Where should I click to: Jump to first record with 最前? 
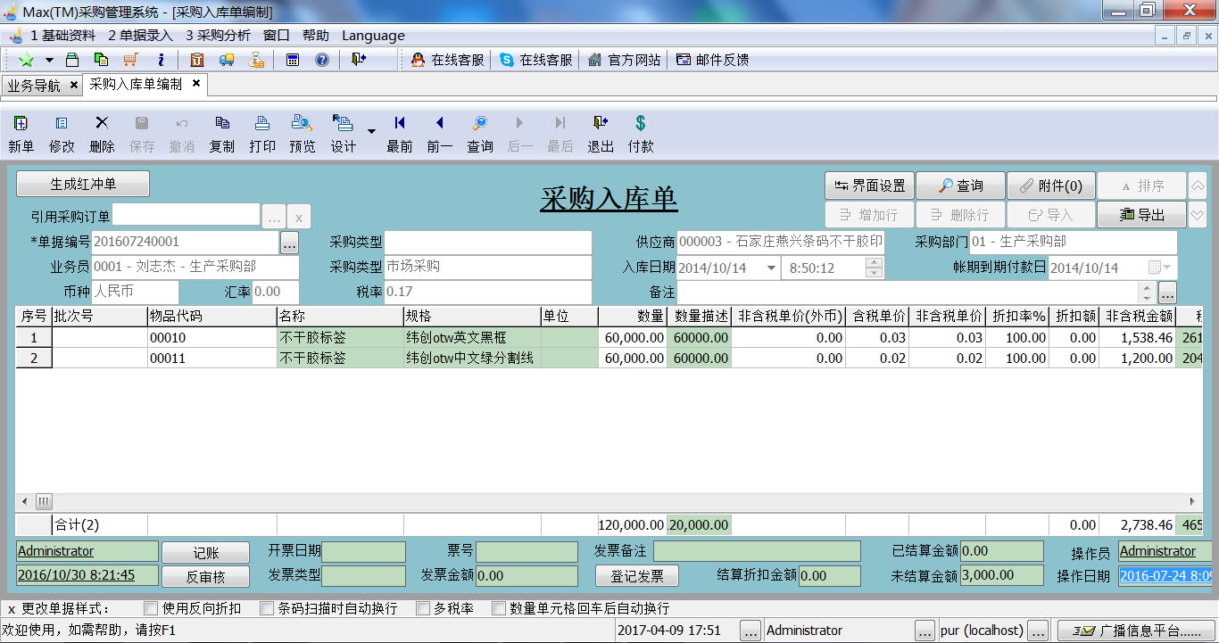(400, 134)
